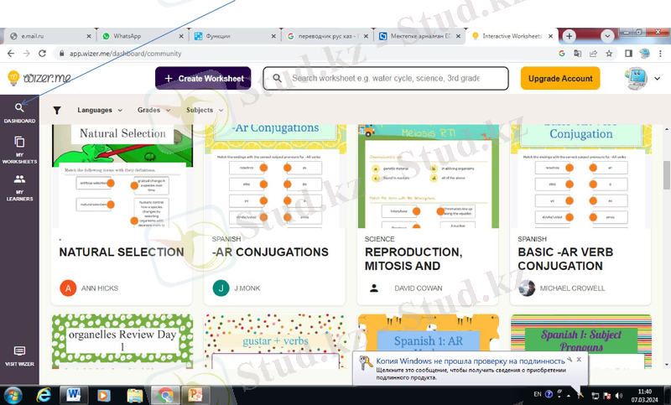
Task: Open PowerPoint from the taskbar
Action: pyautogui.click(x=195, y=395)
